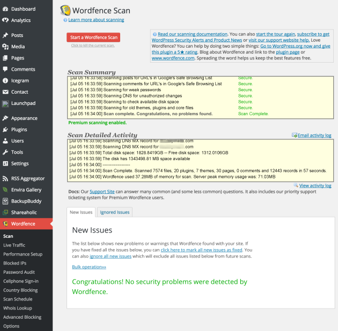Click start the tour again link
This screenshot has width=338, height=331.
coord(275,34)
